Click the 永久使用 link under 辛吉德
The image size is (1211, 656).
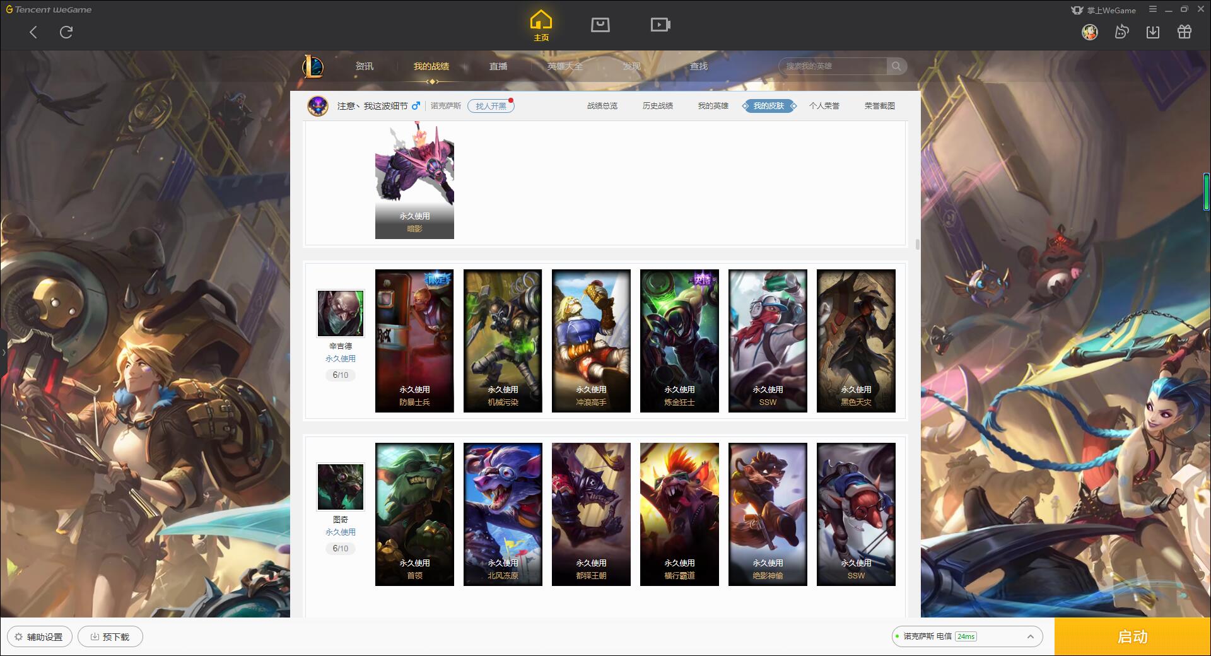tap(341, 358)
